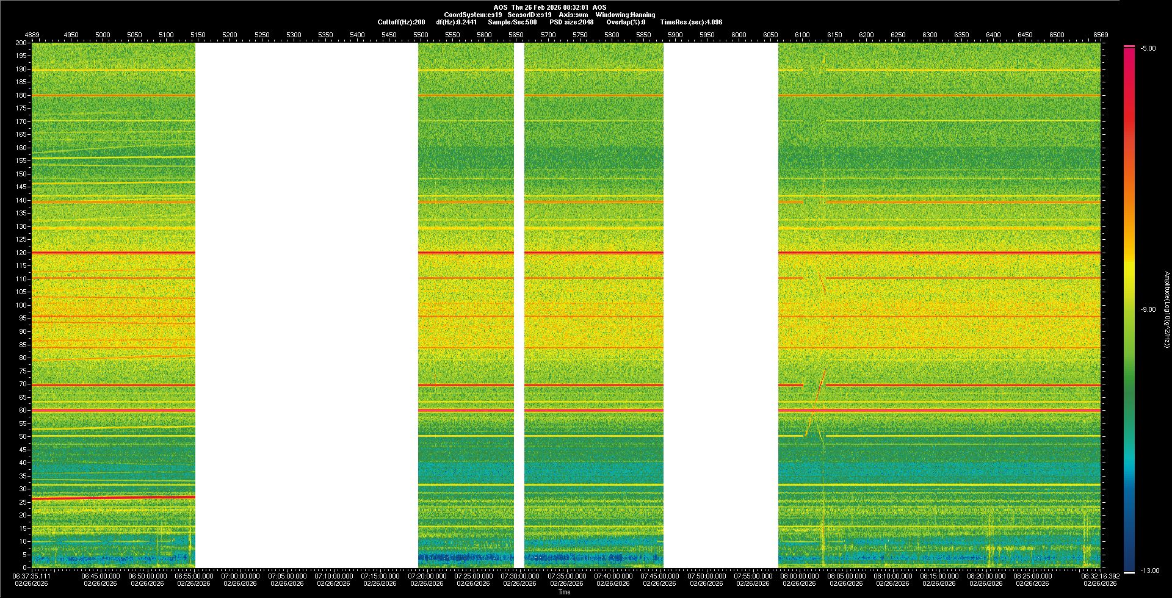Click the -13.00 marker below the colorbar
Screen dimensions: 1172x598
pyautogui.click(x=1148, y=571)
